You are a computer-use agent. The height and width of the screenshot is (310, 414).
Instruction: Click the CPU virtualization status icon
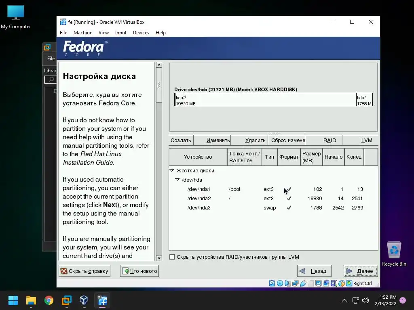(334, 283)
